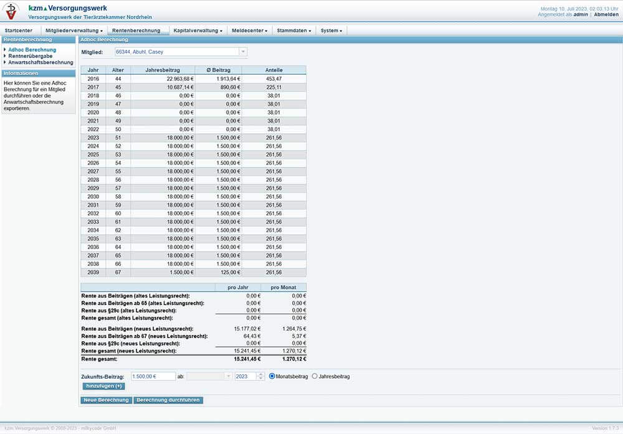Open the Rentenberechnung menu item
This screenshot has height=434, width=623.
click(136, 30)
